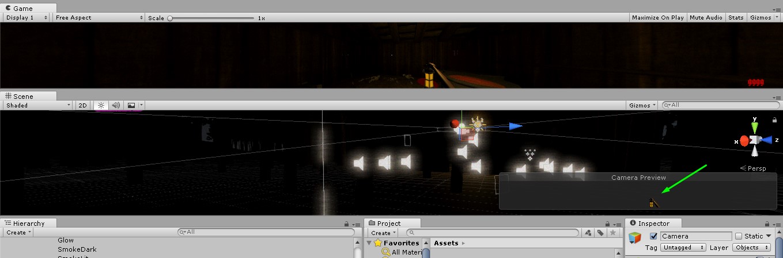Toggle orientation gizmo lock icon
This screenshot has height=258, width=783.
pos(774,120)
